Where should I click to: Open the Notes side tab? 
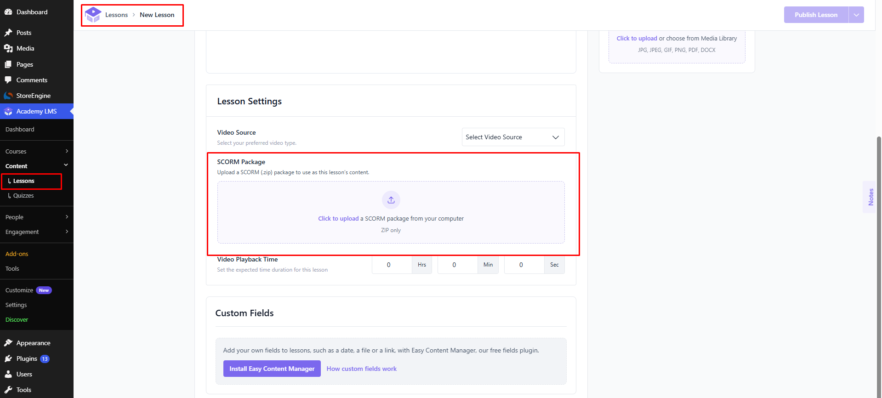(x=871, y=197)
